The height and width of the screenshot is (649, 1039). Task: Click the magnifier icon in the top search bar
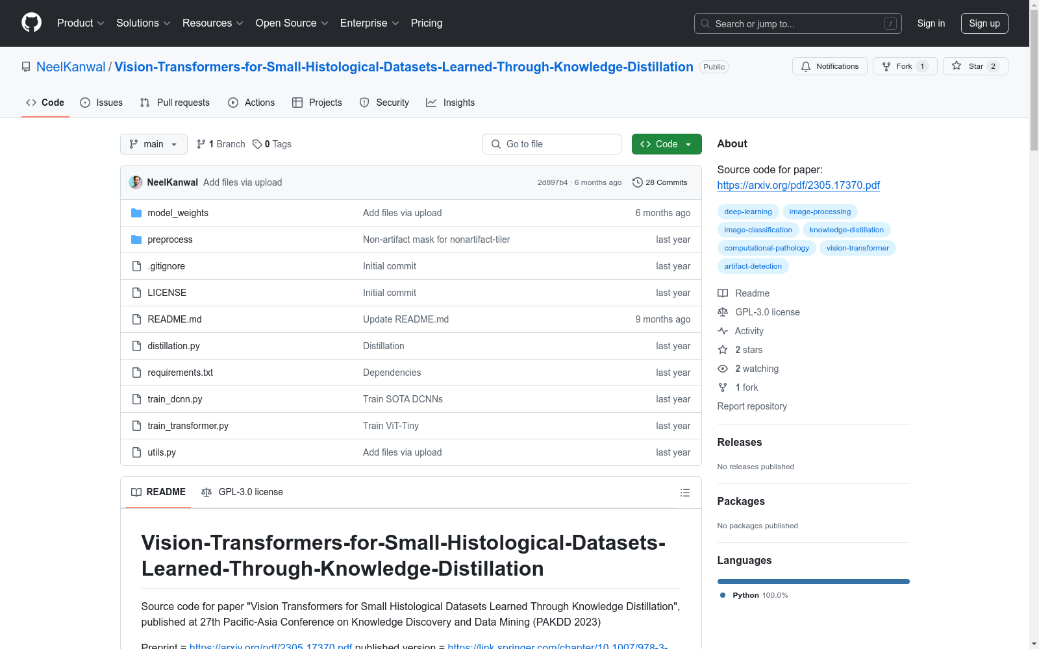point(705,23)
